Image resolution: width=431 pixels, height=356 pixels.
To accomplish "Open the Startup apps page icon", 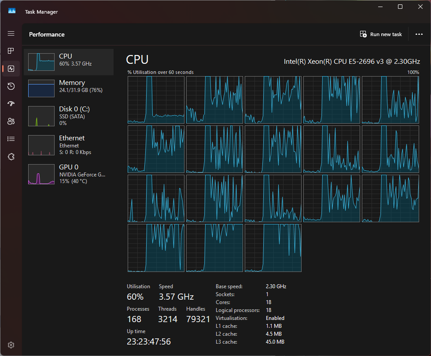I will tap(11, 104).
